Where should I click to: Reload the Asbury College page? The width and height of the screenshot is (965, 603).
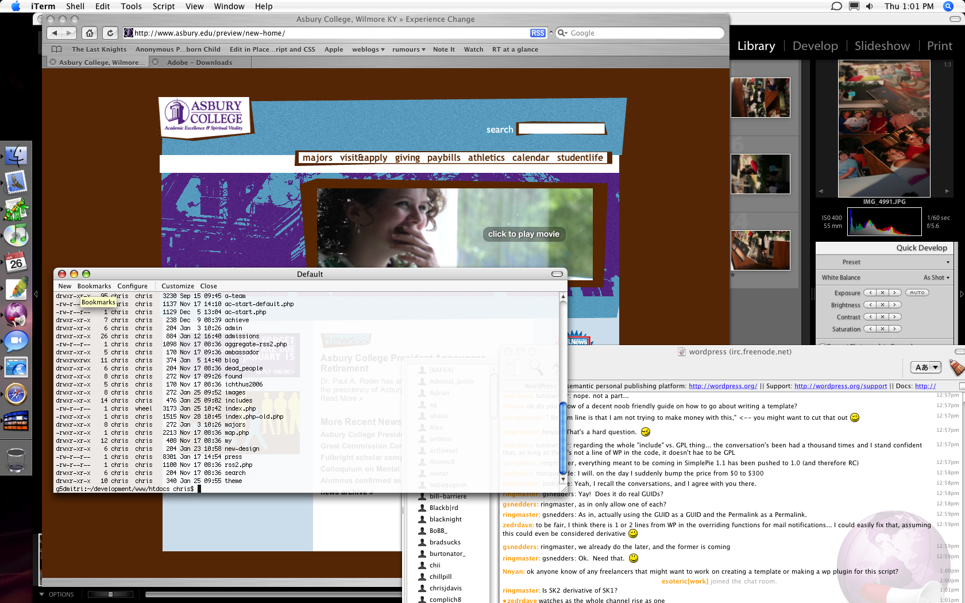point(110,33)
